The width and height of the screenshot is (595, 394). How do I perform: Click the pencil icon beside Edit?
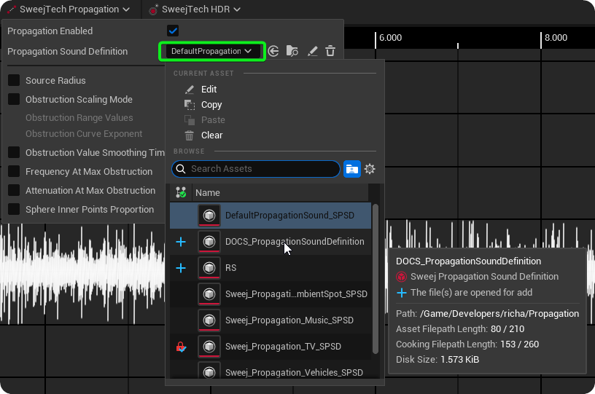tap(190, 90)
